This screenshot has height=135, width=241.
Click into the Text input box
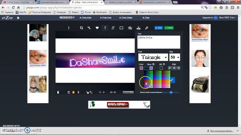point(159,42)
